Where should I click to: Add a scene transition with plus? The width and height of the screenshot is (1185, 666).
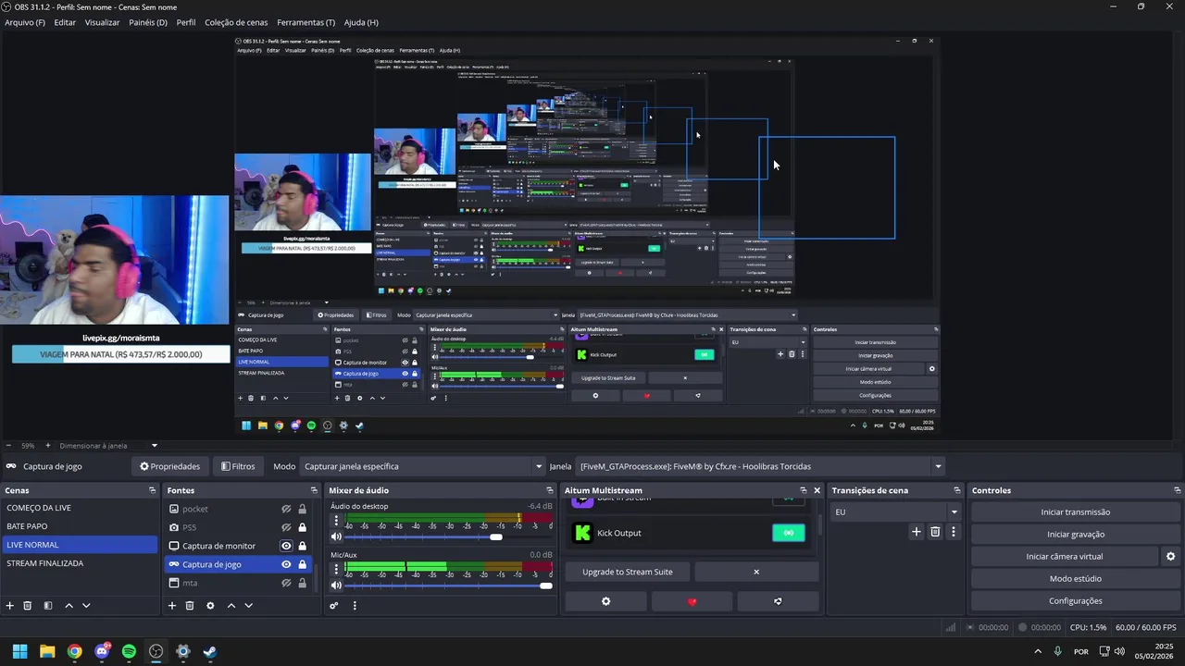(917, 532)
